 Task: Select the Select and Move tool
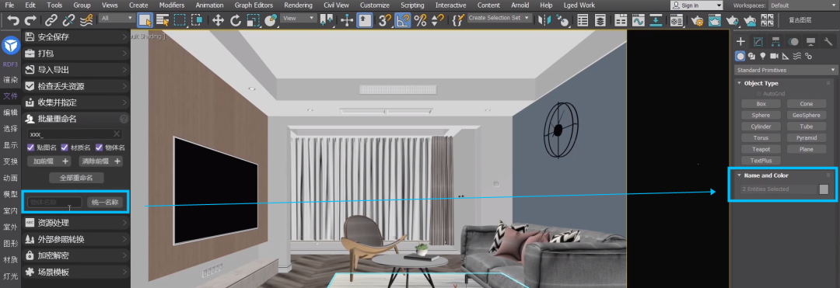218,20
